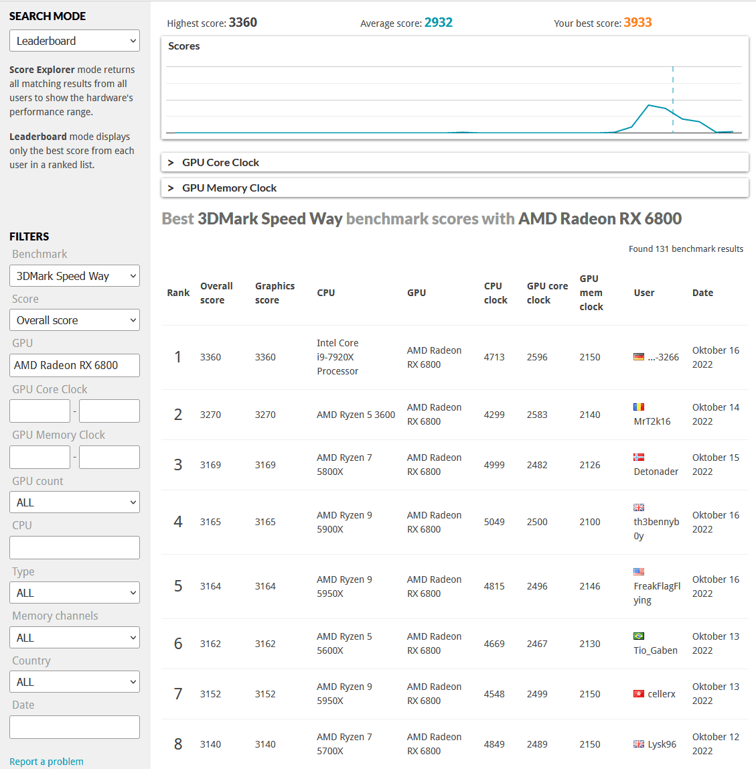
Task: Open the Country ALL dropdown
Action: click(74, 682)
